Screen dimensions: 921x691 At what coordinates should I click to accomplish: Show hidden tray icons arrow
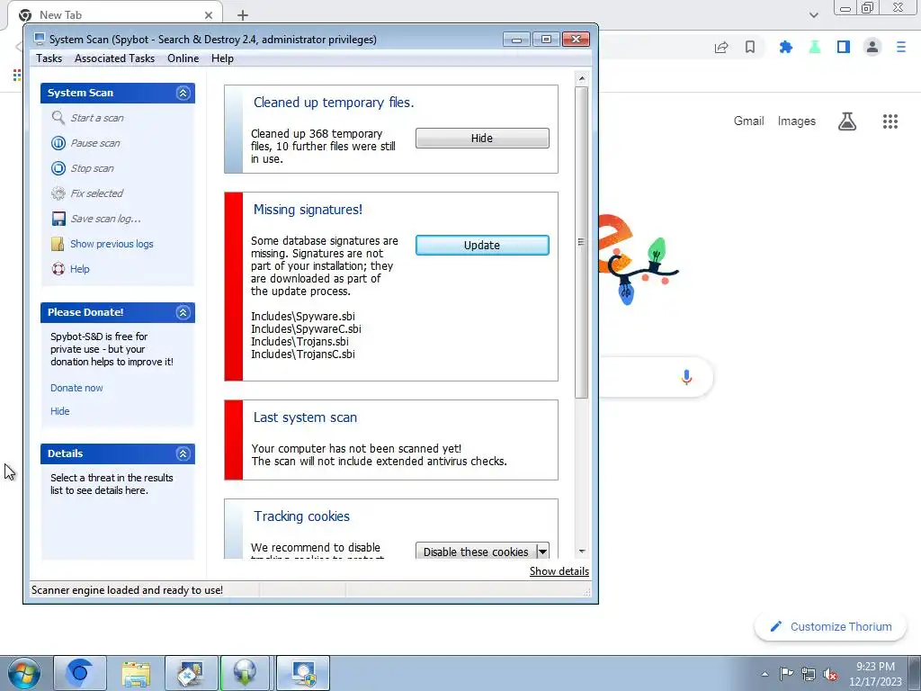coord(765,675)
